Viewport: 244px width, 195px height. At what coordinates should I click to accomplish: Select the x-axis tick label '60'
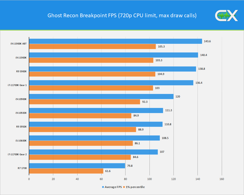101,179
